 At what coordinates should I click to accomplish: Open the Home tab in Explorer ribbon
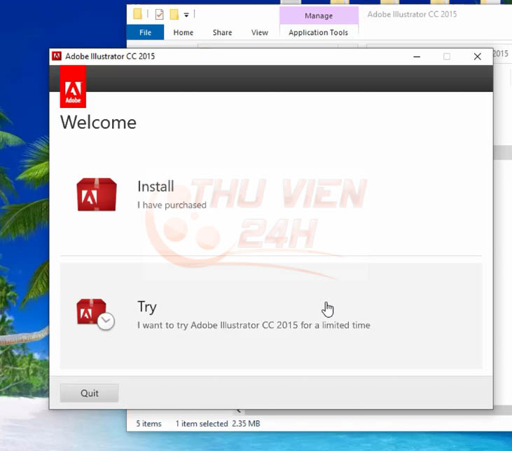pyautogui.click(x=184, y=32)
